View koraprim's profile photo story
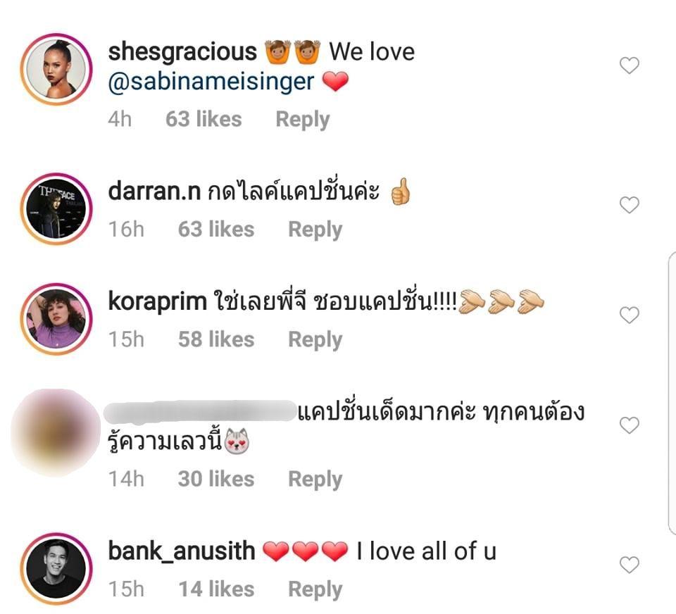Image resolution: width=676 pixels, height=614 pixels. [56, 319]
